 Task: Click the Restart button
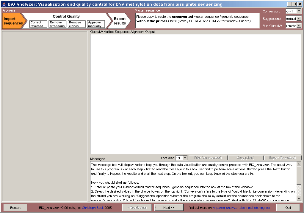pyautogui.click(x=15, y=208)
